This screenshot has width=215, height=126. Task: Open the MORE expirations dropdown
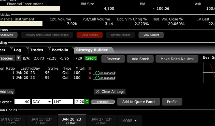pyautogui.click(x=130, y=121)
